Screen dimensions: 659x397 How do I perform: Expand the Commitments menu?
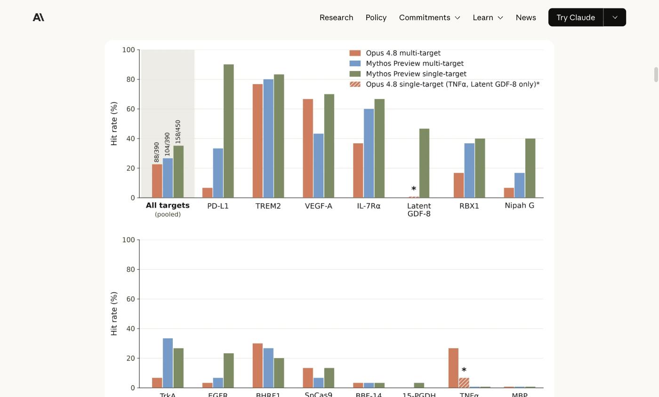[429, 17]
